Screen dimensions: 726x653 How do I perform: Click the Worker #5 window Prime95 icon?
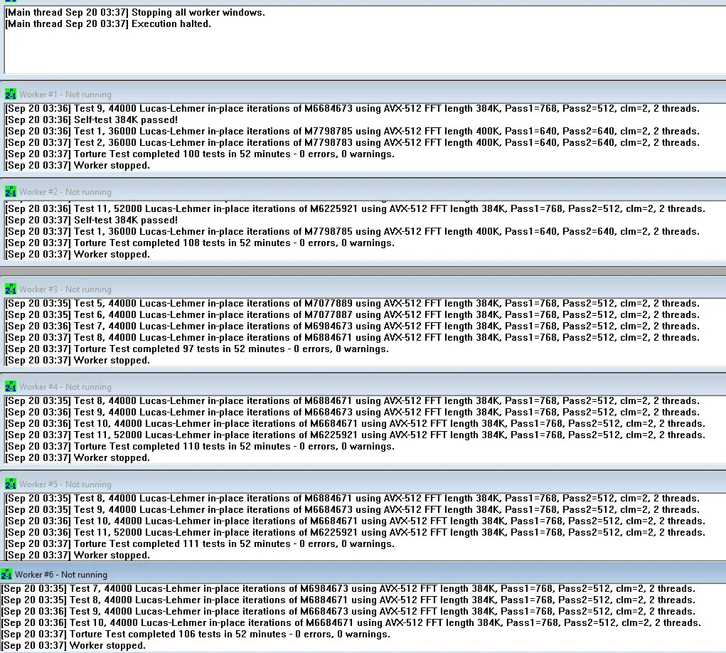[10, 484]
